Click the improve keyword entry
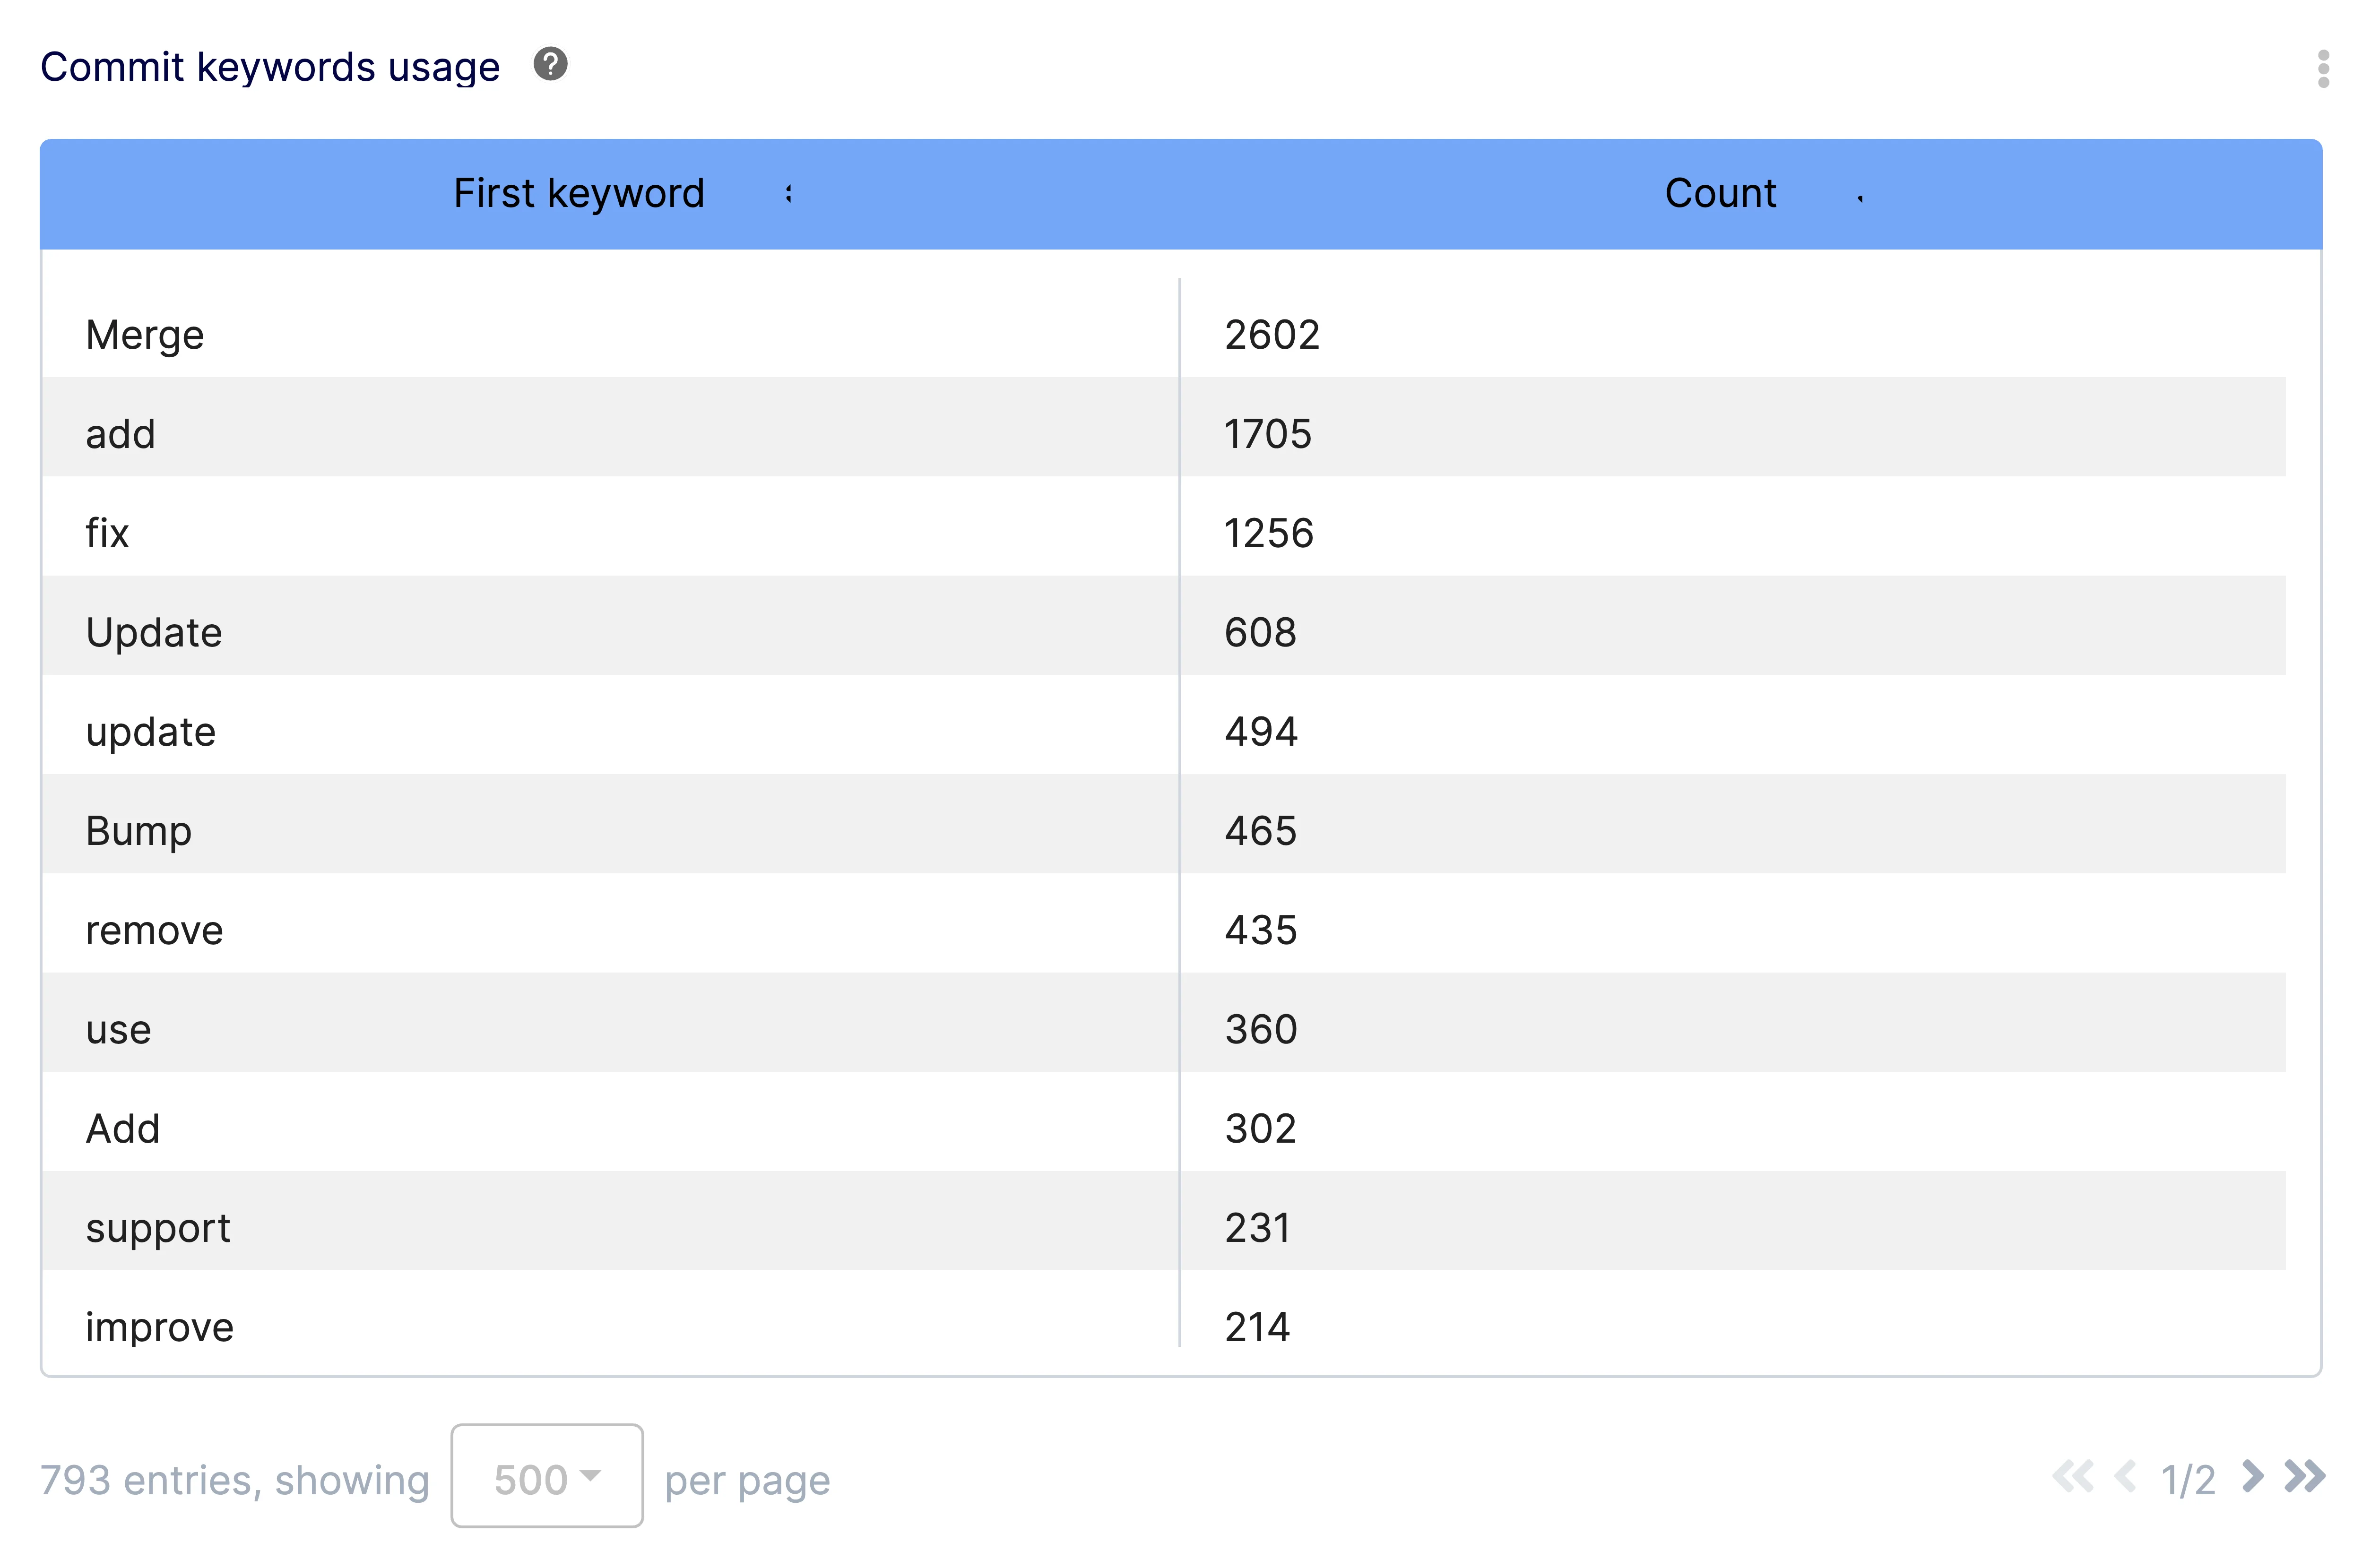Viewport: 2371px width, 1568px height. [159, 1326]
